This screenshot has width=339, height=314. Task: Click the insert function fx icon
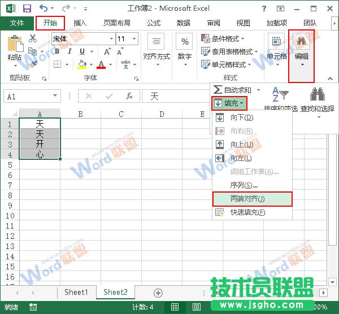point(129,96)
